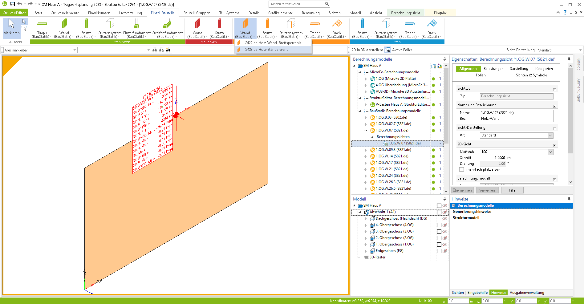The height and width of the screenshot is (304, 584).
Task: Click the undo arrow in title bar
Action: coord(20,4)
